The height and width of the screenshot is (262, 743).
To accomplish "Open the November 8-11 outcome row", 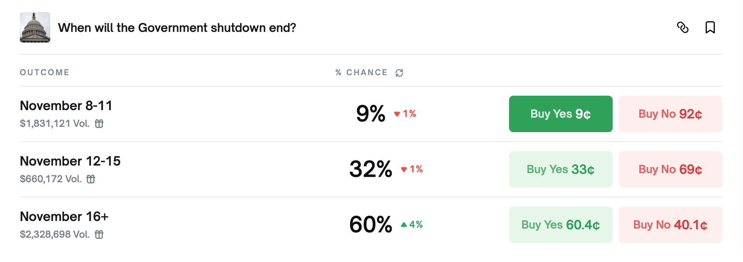I will 66,106.
